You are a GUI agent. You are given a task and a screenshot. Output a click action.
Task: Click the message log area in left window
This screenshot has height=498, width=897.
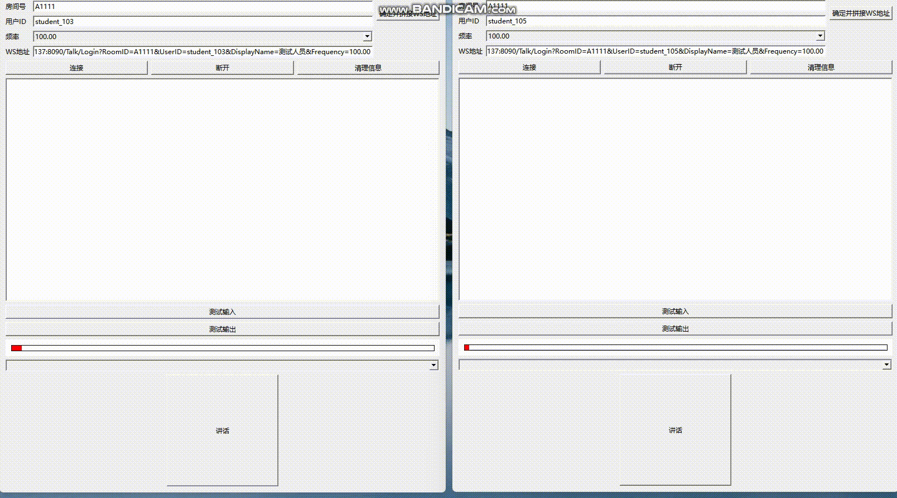[222, 190]
